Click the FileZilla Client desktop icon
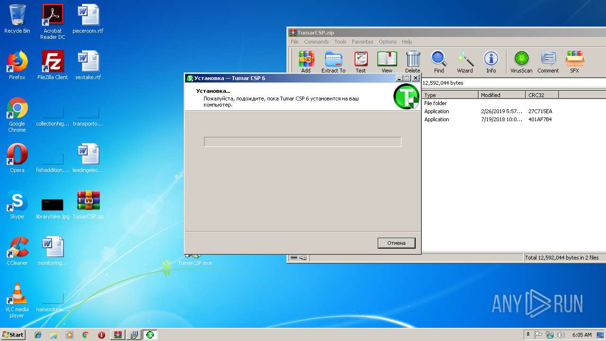Image resolution: width=606 pixels, height=341 pixels. click(53, 65)
